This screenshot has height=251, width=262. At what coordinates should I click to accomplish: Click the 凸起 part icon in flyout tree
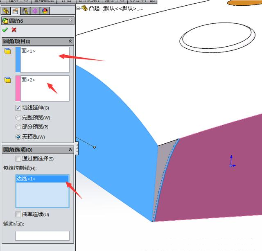click(85, 8)
